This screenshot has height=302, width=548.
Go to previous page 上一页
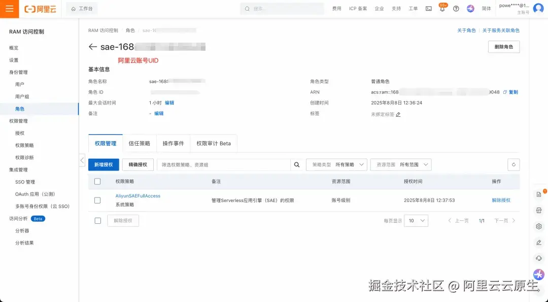(x=458, y=221)
